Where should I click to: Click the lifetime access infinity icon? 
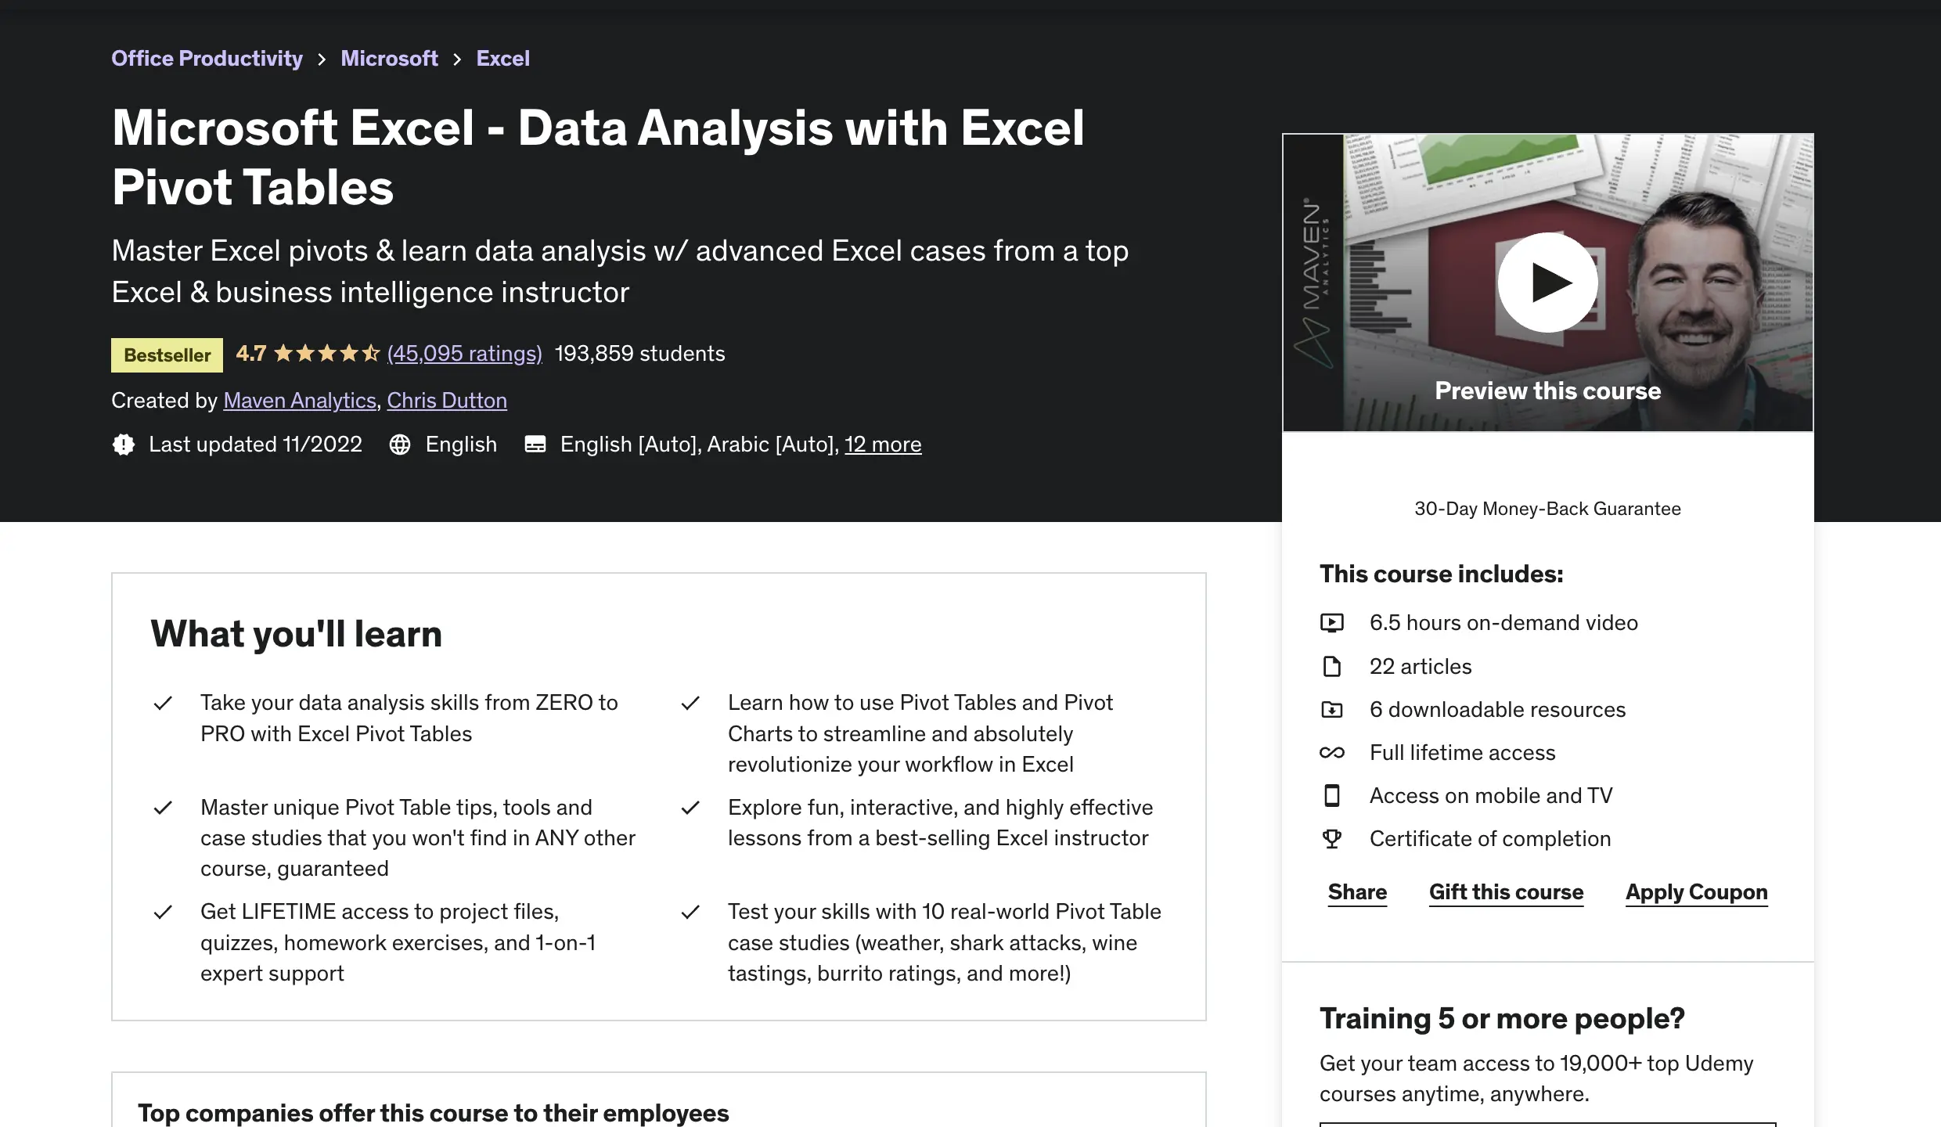pyautogui.click(x=1331, y=753)
